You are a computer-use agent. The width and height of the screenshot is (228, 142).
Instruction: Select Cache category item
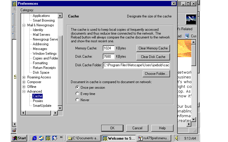(38, 96)
